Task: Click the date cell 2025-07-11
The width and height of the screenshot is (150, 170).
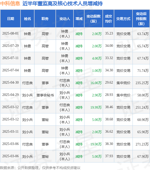Action: (x=10, y=58)
